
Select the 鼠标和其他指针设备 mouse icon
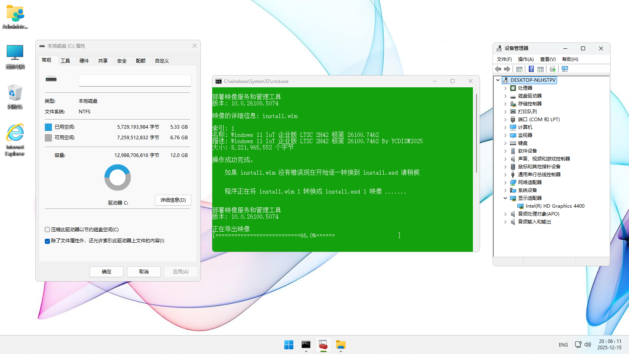tap(513, 167)
